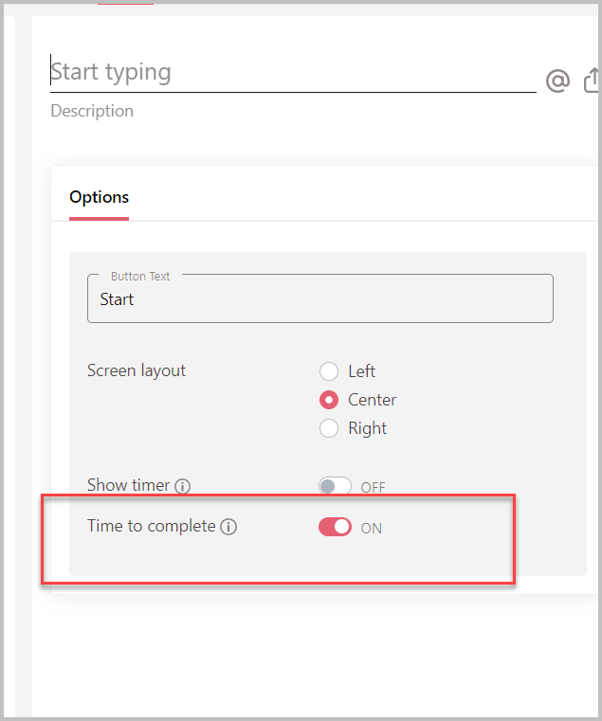Image resolution: width=602 pixels, height=721 pixels.
Task: Enable the Show timer toggle
Action: click(335, 487)
